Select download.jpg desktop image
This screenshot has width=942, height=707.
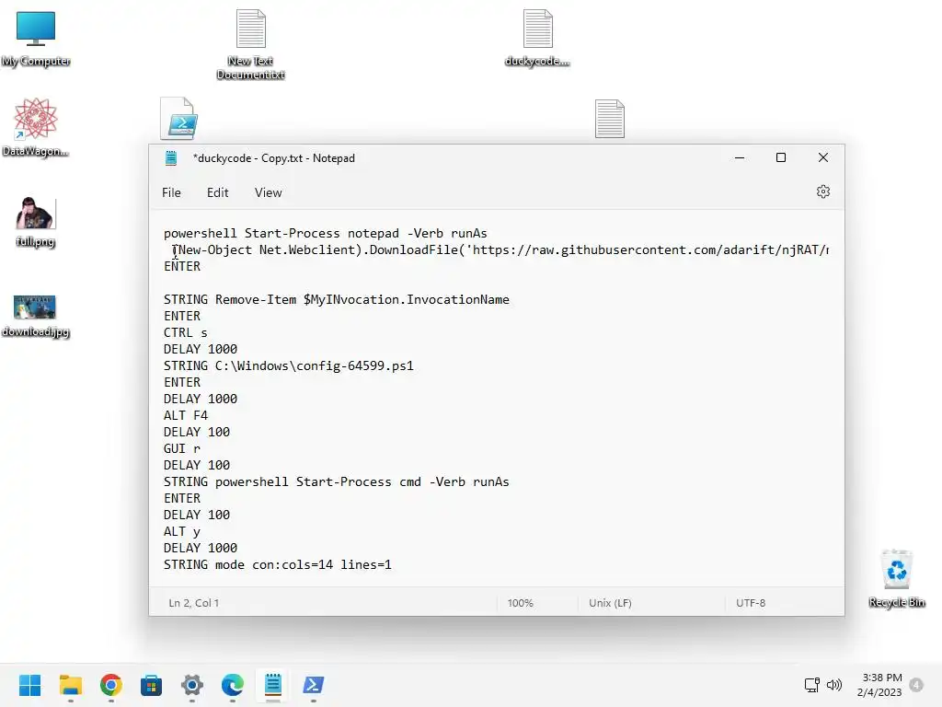point(36,316)
